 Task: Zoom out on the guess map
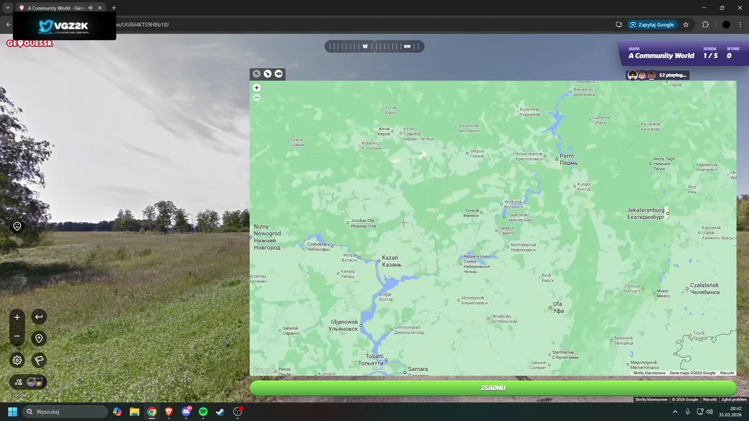click(x=256, y=98)
